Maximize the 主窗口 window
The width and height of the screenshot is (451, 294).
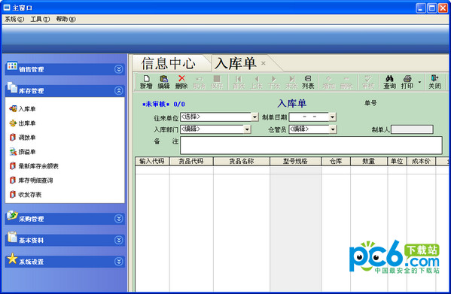coord(431,8)
